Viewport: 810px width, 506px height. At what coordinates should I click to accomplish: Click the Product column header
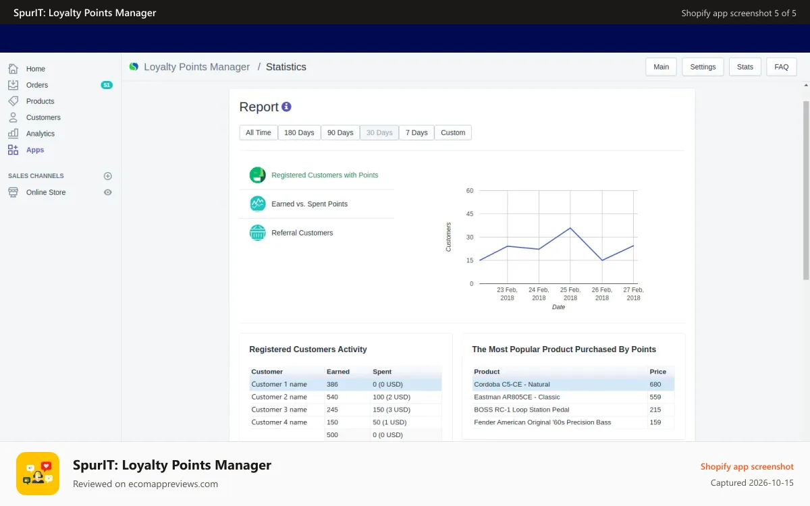(x=487, y=372)
